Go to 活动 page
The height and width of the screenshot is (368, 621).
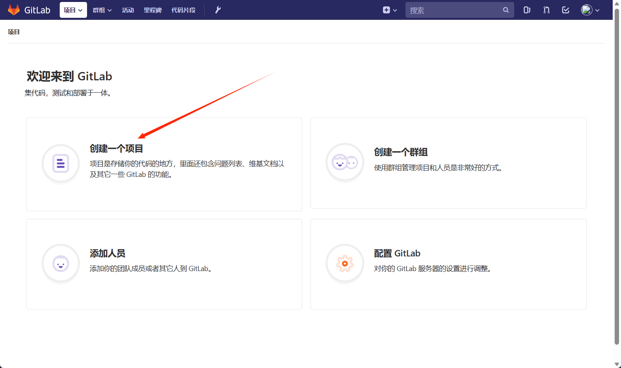[x=128, y=10]
